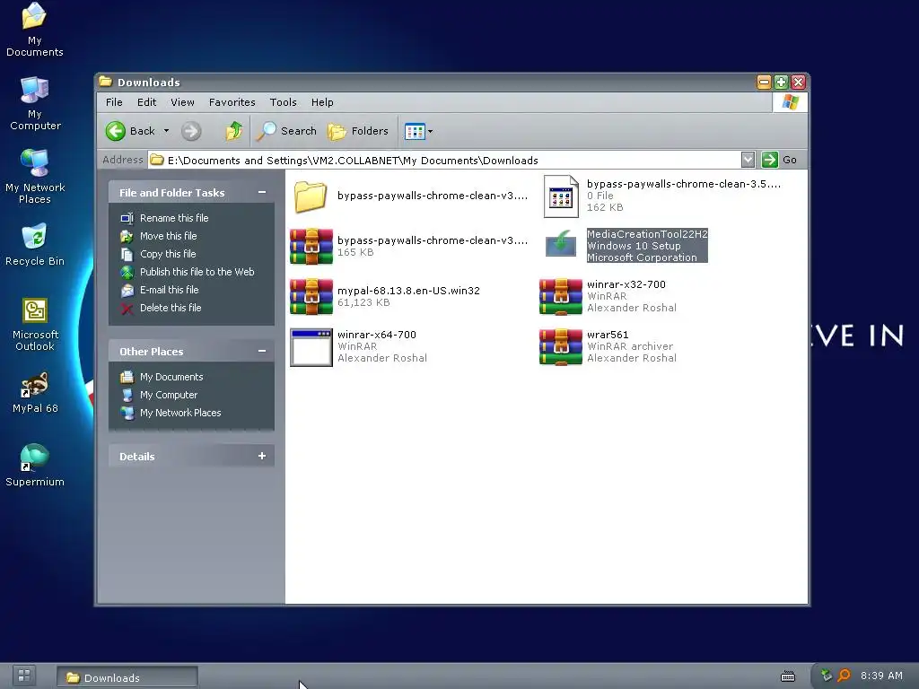Select the winrar-x64-700 application icon
This screenshot has height=689, width=919.
[311, 347]
